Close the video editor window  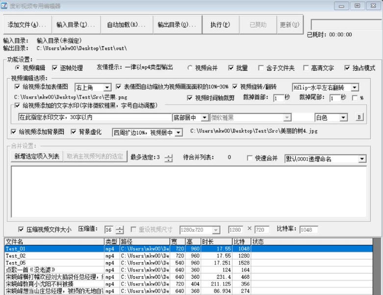373,5
